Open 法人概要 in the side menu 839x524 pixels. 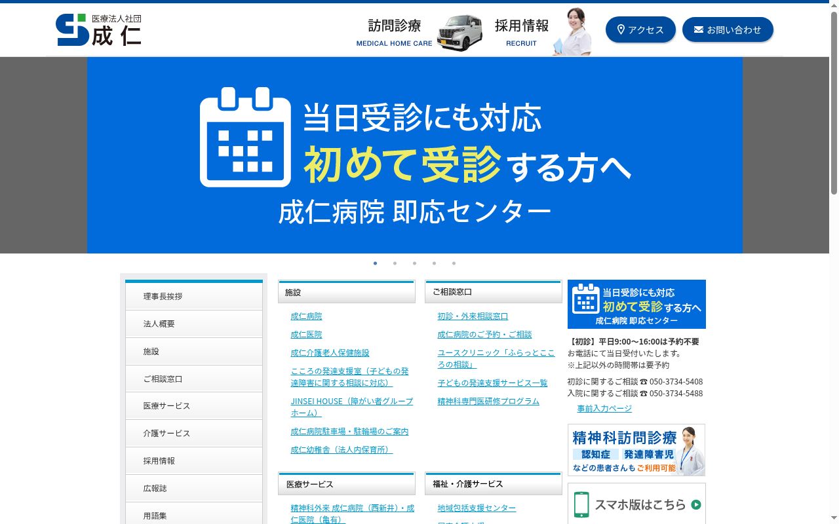pos(194,324)
